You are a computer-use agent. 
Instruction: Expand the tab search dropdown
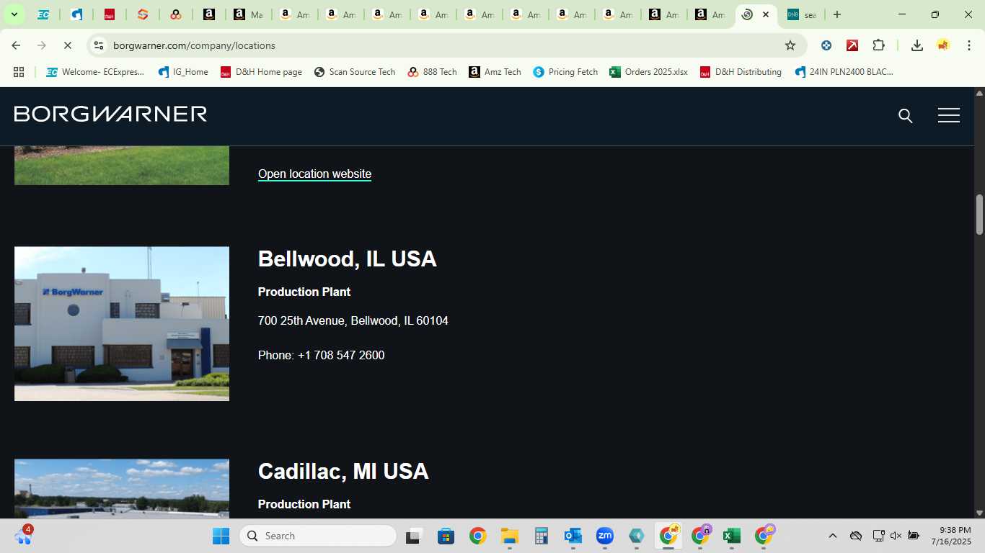click(14, 14)
